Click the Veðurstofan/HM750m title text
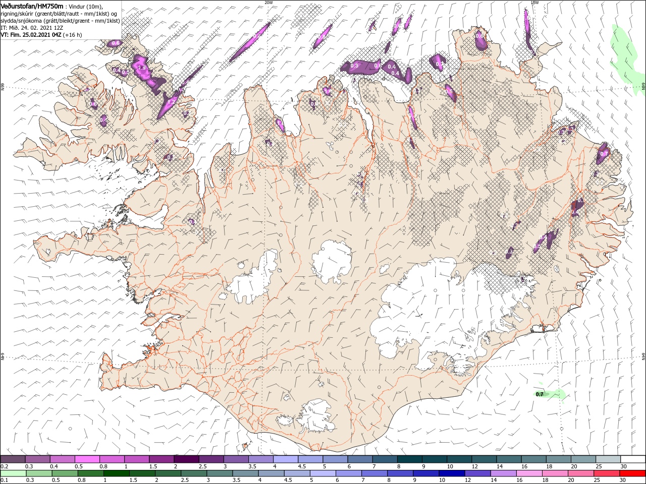 tap(32, 6)
